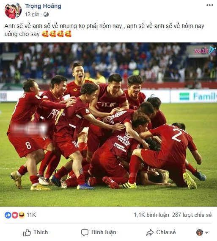
Task: Click the thumbs-up icon beside Thích
Action: (27, 233)
